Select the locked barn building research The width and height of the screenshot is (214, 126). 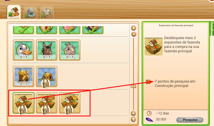[46, 76]
